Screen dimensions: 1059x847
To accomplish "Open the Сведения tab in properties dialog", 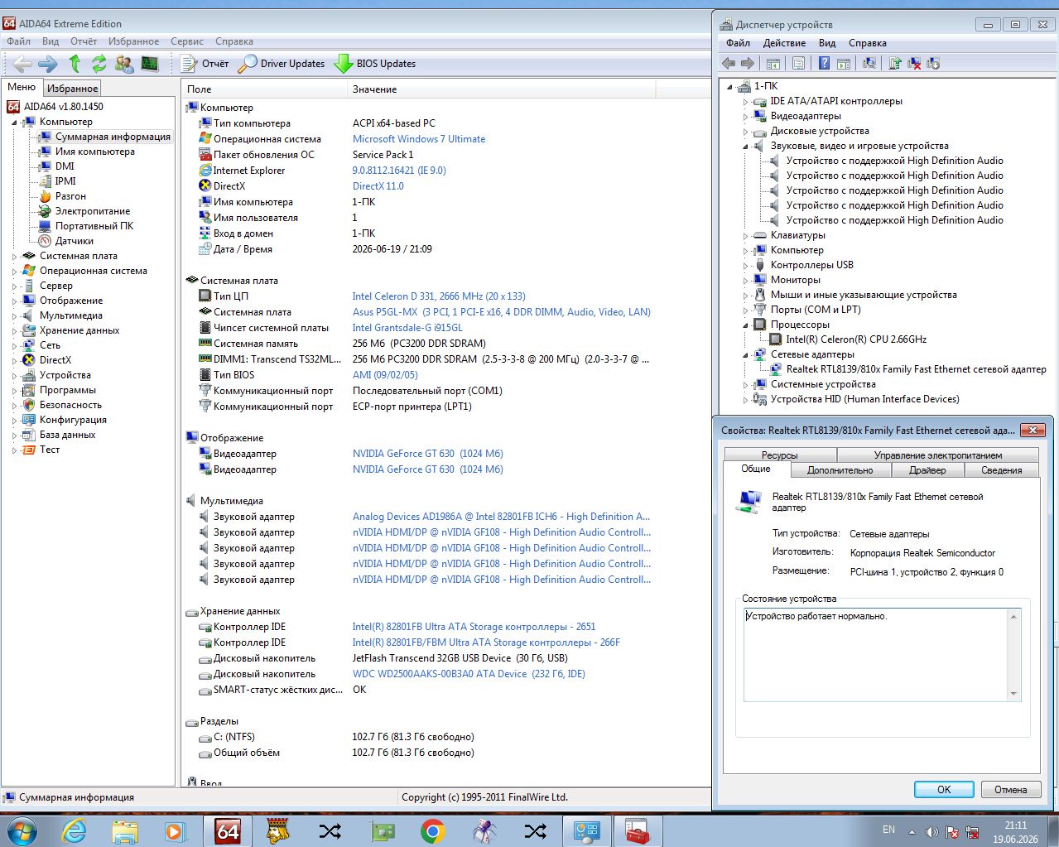I will [x=1002, y=470].
